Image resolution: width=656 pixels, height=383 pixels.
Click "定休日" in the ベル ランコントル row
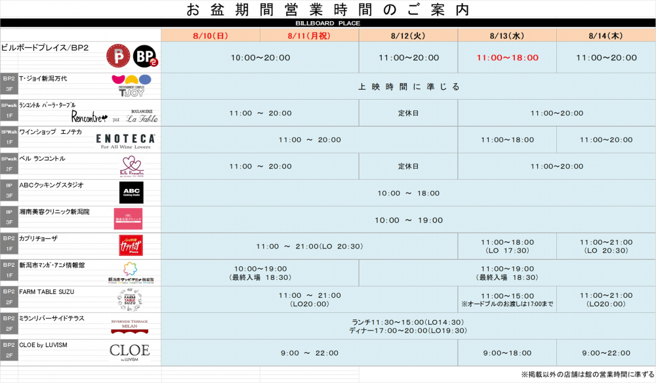[x=408, y=166]
